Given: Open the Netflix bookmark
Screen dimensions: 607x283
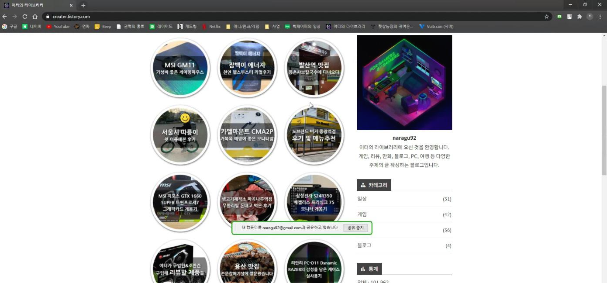Looking at the screenshot, I should coord(211,27).
